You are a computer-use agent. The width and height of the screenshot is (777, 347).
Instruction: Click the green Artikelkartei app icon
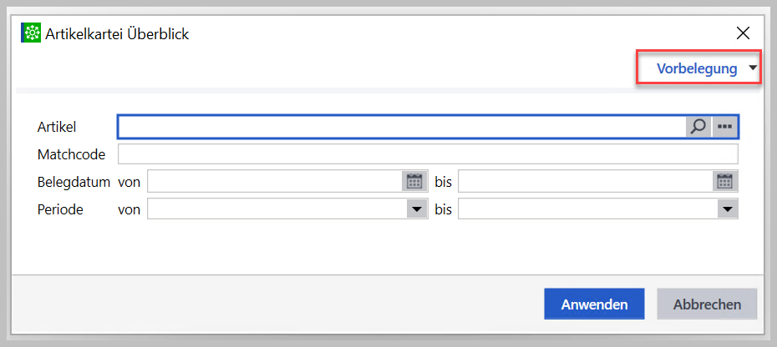[31, 33]
